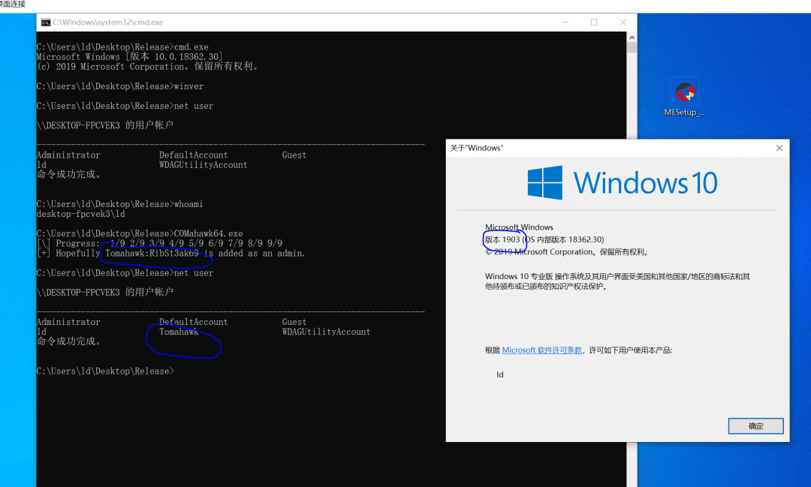Click the licensed user name ld in the dialog
This screenshot has width=811, height=487.
pos(499,374)
